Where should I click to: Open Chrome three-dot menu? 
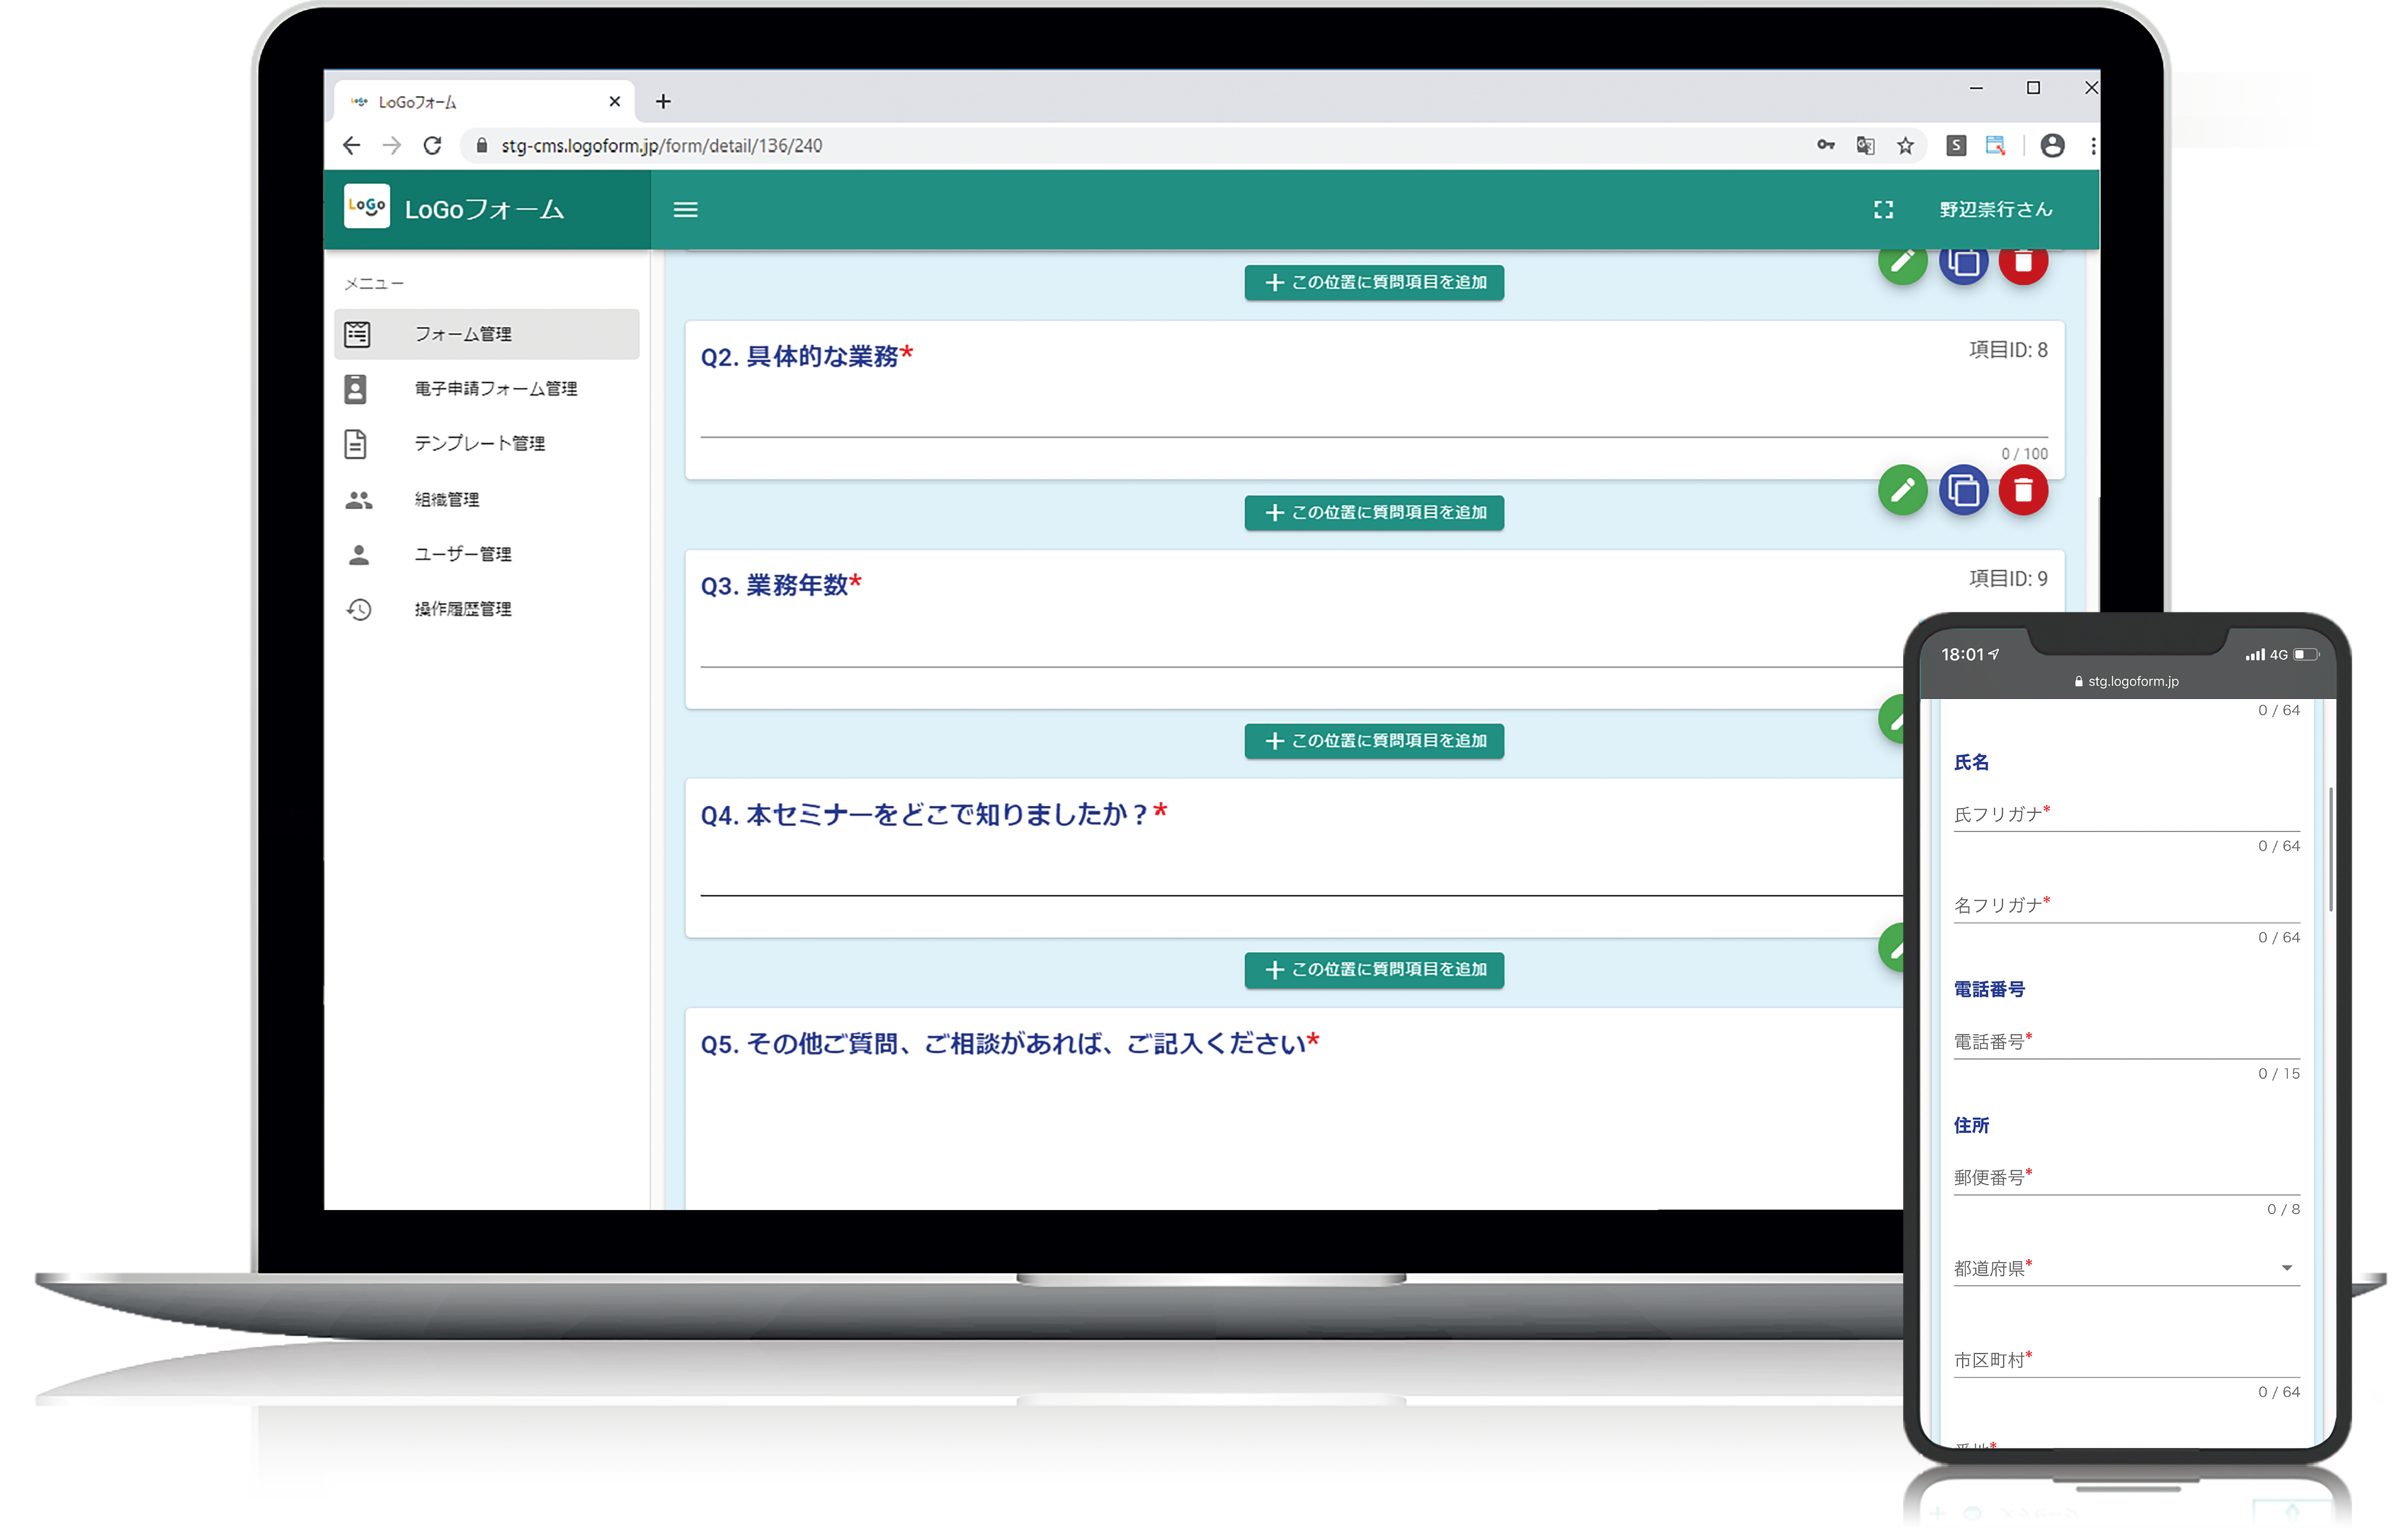[2092, 146]
